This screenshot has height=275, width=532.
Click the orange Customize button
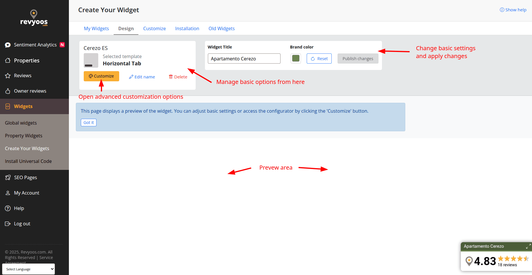(x=101, y=76)
